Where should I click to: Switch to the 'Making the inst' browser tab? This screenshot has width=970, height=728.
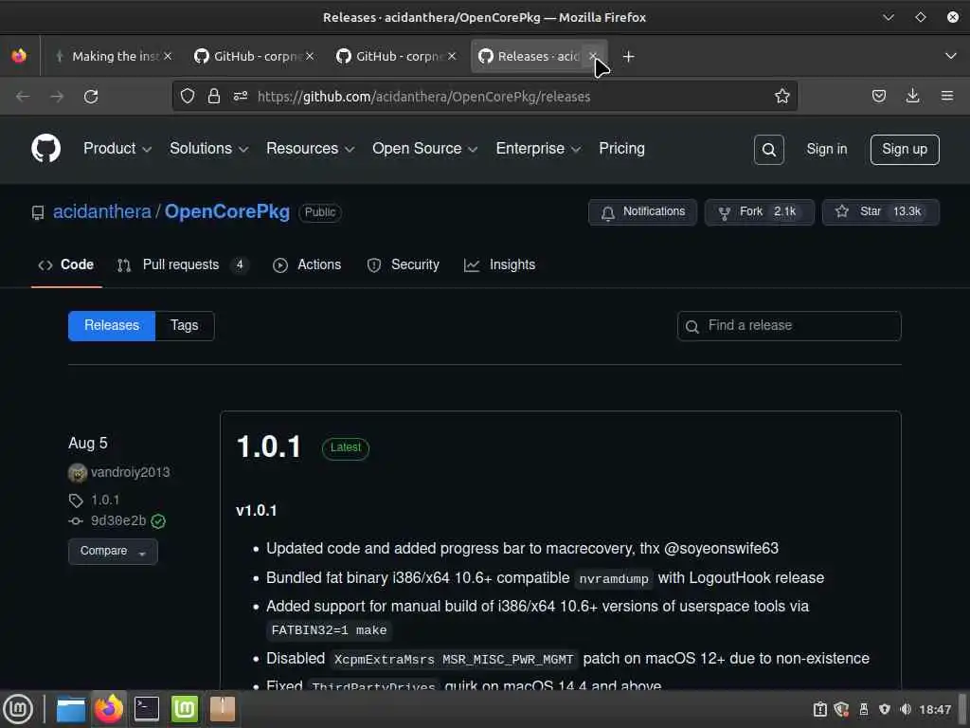coord(115,56)
